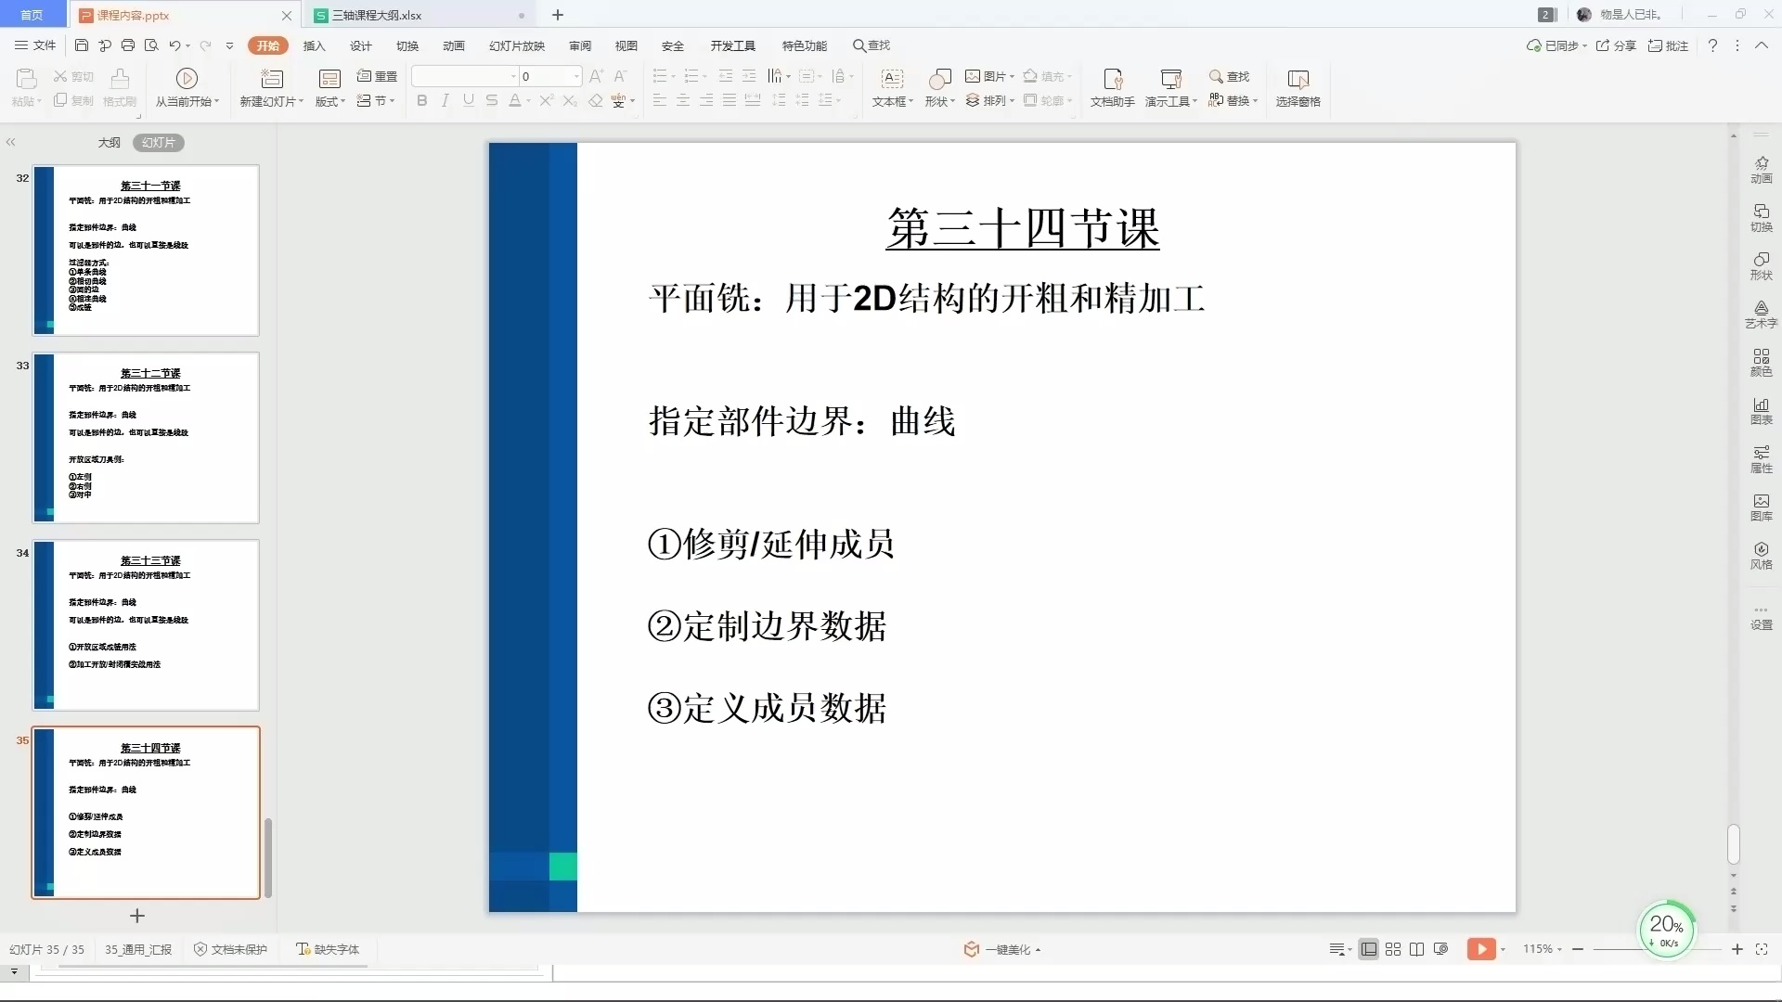Open the Selection Pane (选择窗格)
1782x1002 pixels.
click(1298, 88)
